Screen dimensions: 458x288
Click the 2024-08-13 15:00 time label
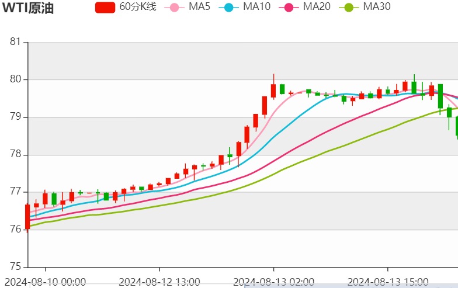click(388, 282)
